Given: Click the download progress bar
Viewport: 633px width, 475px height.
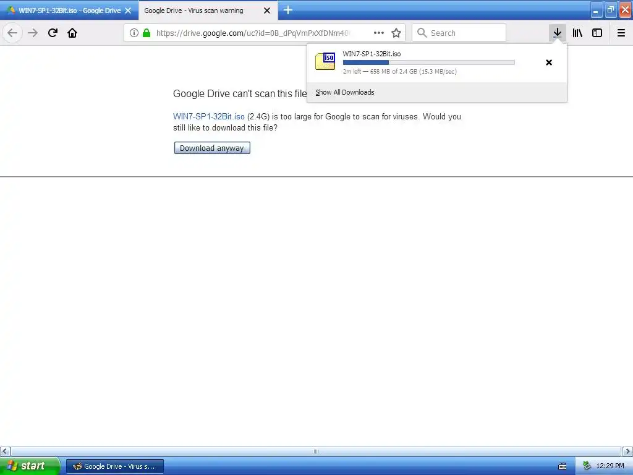Looking at the screenshot, I should pyautogui.click(x=429, y=62).
